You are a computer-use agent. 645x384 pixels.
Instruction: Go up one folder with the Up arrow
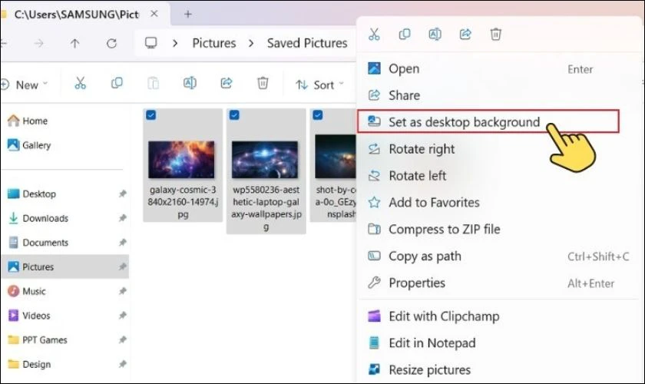tap(75, 43)
